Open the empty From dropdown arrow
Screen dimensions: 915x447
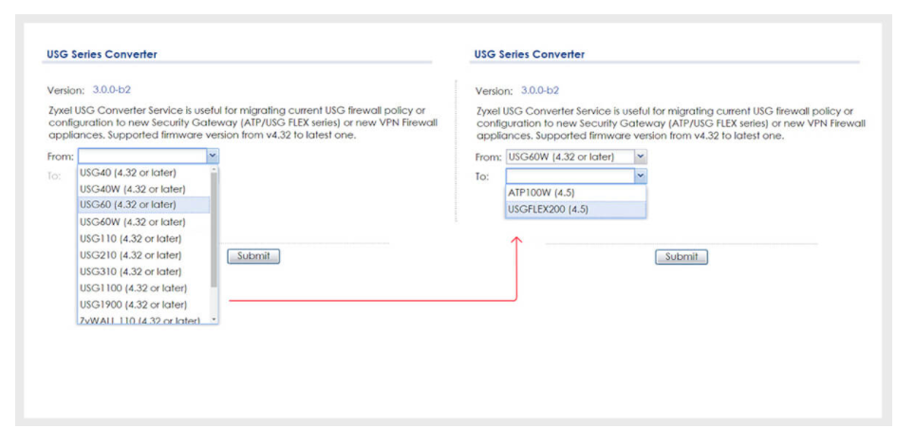click(213, 157)
